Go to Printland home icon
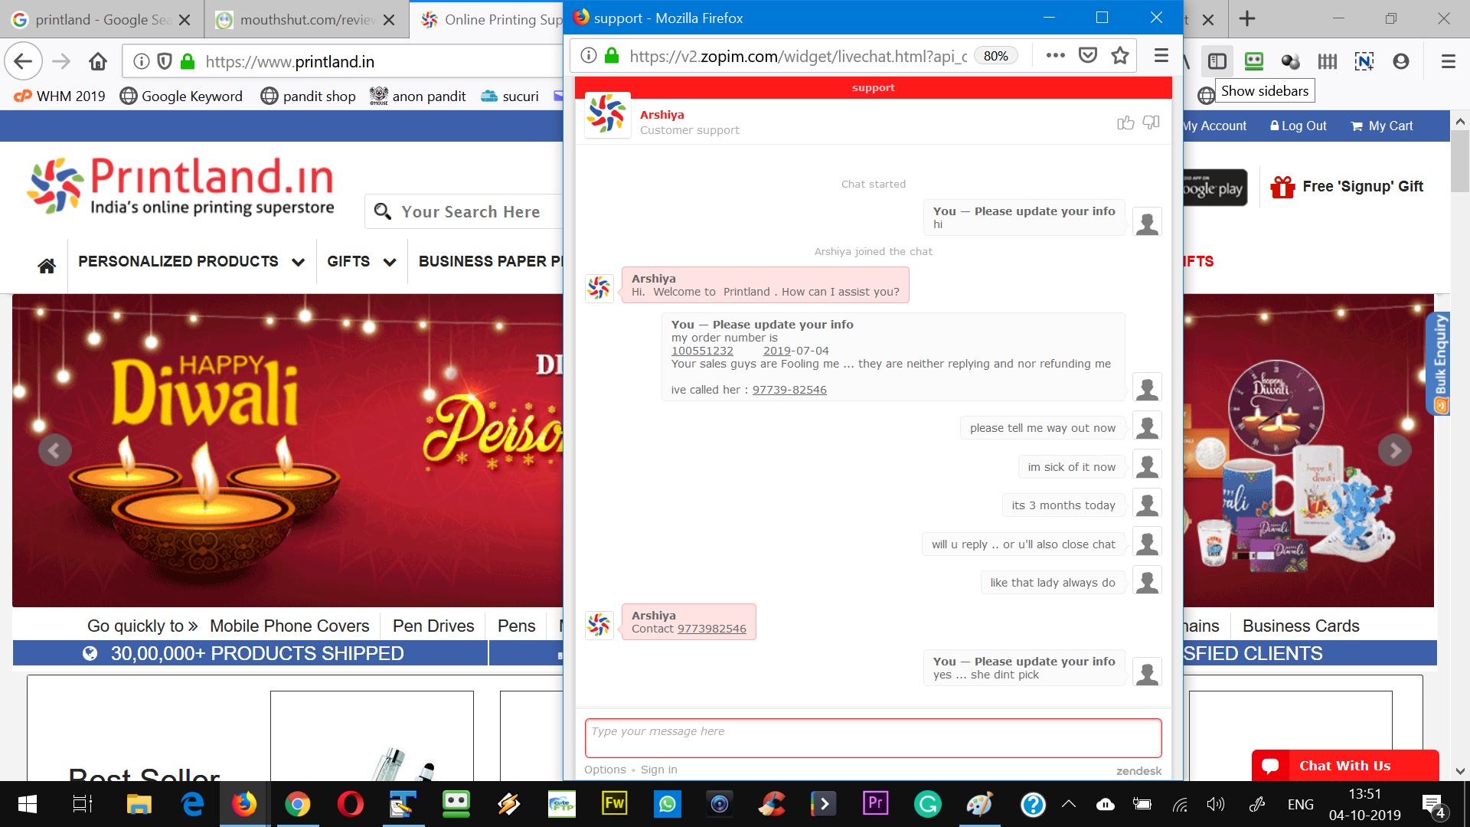 [x=47, y=265]
